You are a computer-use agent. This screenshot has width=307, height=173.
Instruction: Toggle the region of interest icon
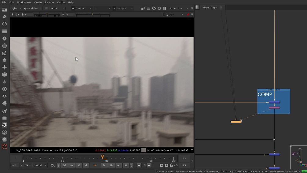click(159, 9)
